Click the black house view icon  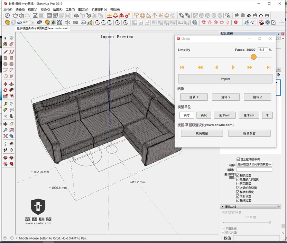coord(249,16)
